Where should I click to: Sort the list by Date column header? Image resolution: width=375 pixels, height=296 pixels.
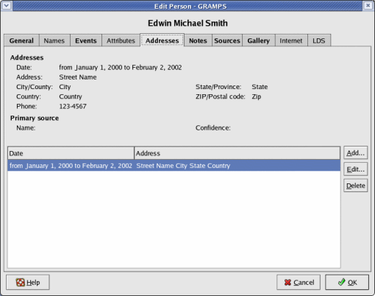point(71,153)
